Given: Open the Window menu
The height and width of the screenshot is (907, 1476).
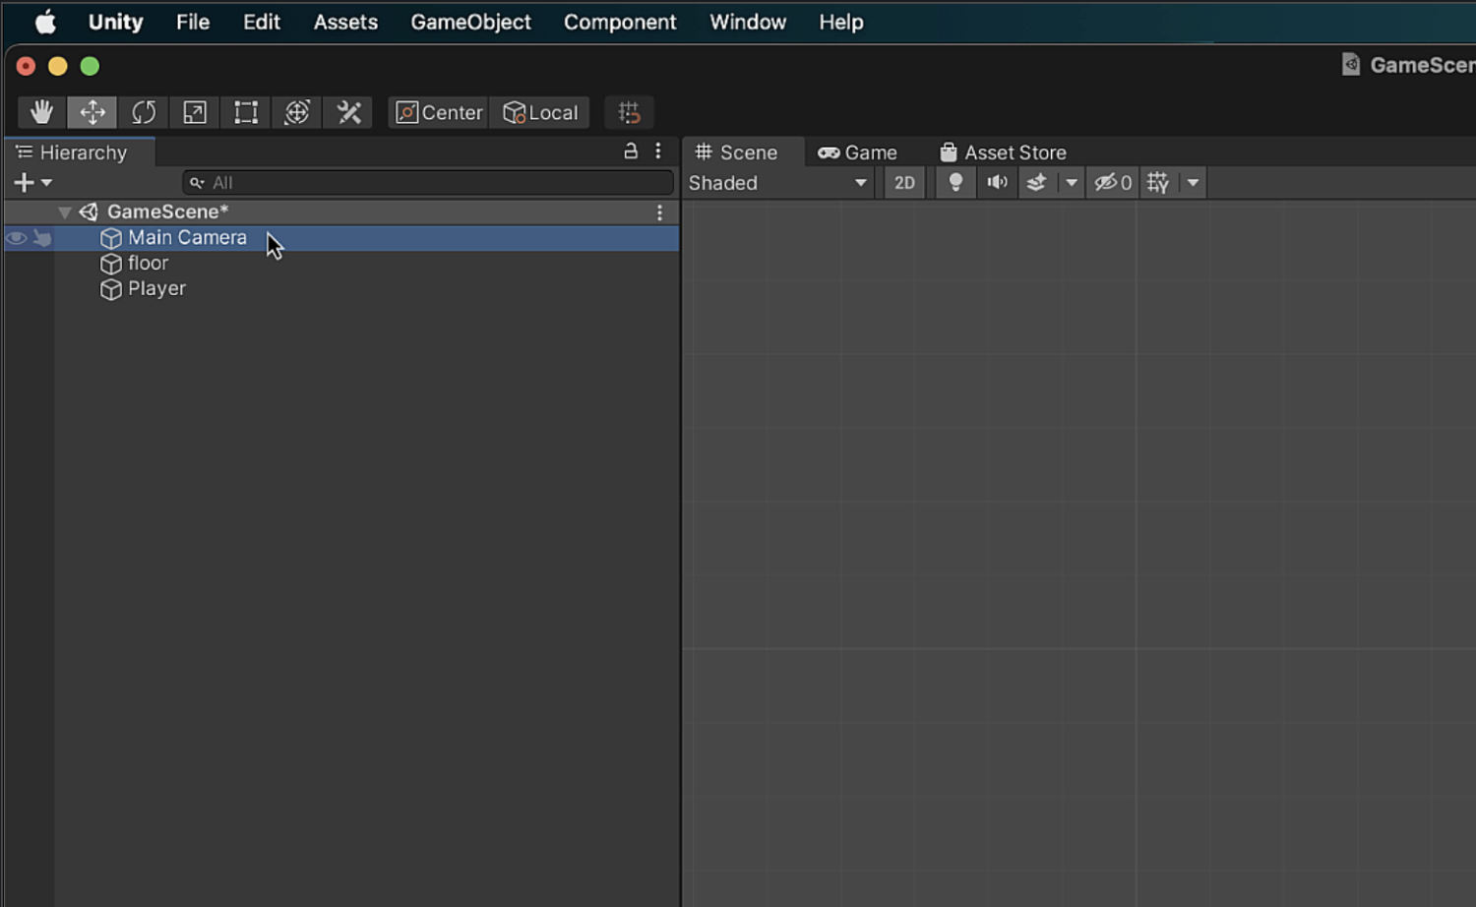Looking at the screenshot, I should click(x=748, y=22).
